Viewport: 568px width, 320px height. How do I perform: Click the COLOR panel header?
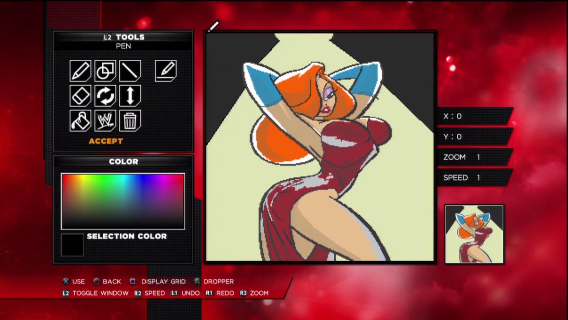point(123,162)
